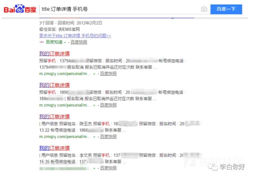Open 我的订单详情 result mentioning 李文英
The image size is (253, 178).
pyautogui.click(x=54, y=148)
